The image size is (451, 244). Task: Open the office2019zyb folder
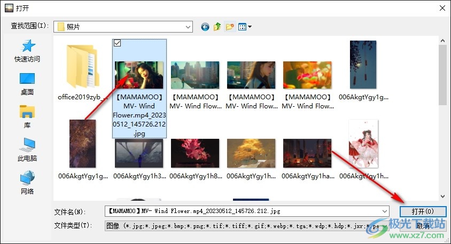coord(83,66)
